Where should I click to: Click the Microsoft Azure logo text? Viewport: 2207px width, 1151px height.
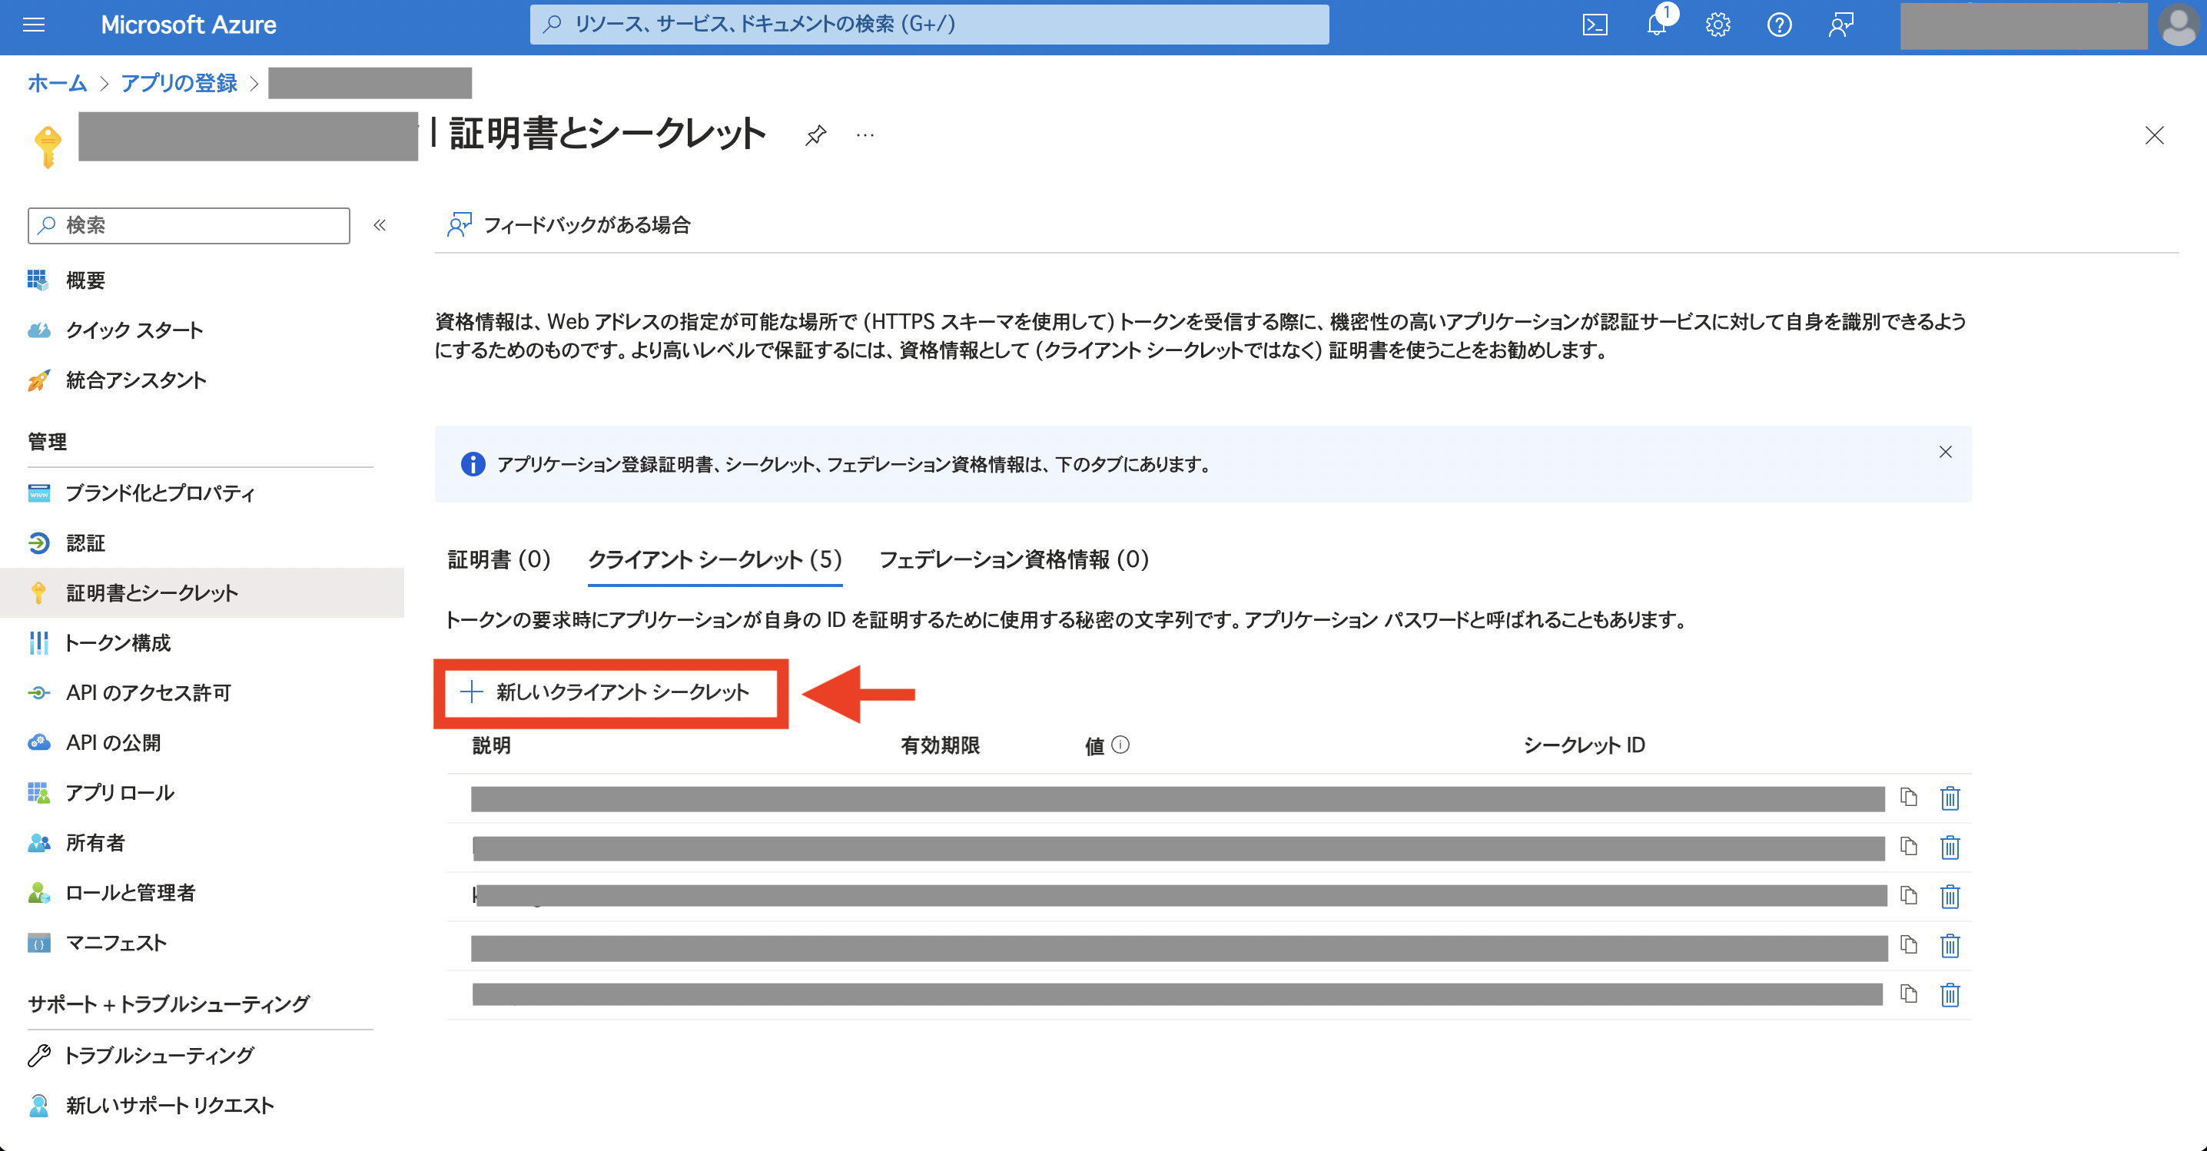[x=188, y=25]
